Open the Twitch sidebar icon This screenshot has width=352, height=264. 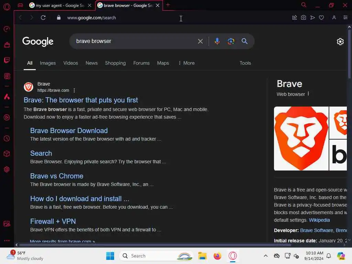pos(7,60)
